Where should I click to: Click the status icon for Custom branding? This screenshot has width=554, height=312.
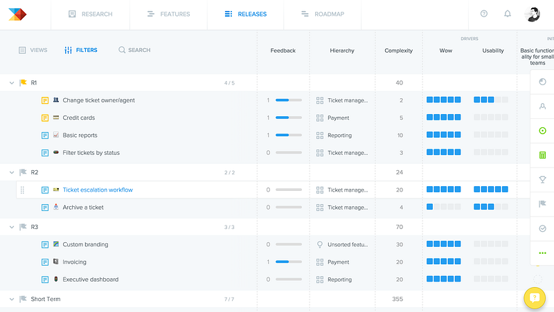pos(45,245)
